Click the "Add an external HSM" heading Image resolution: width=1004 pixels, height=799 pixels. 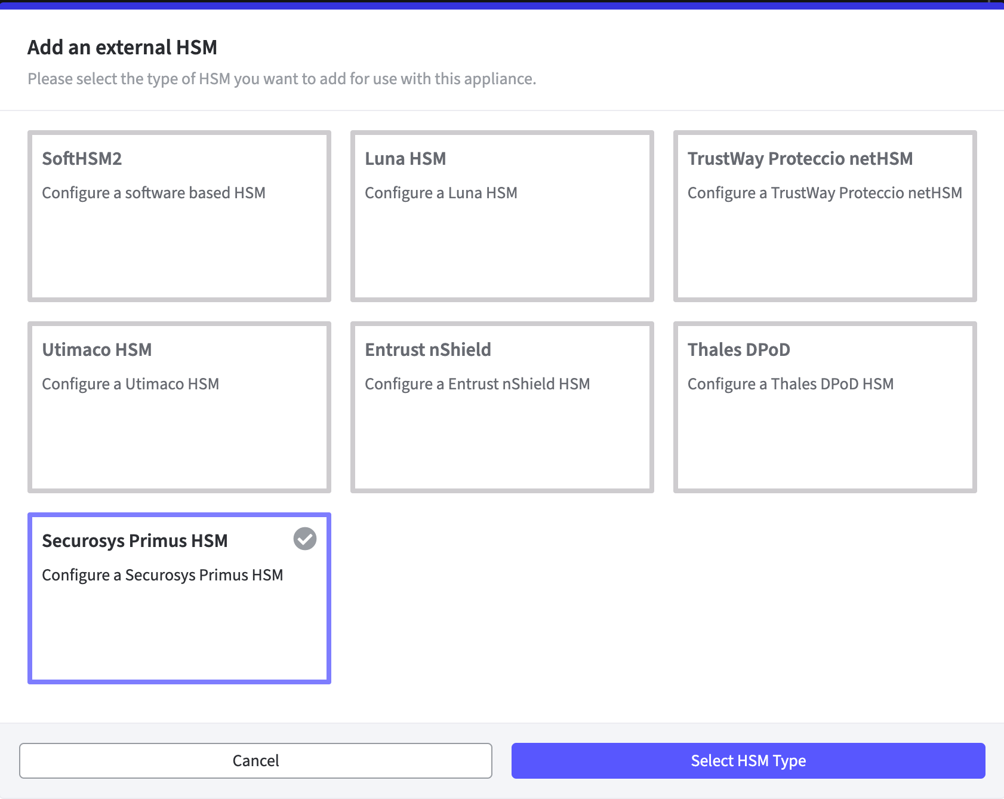click(x=122, y=47)
